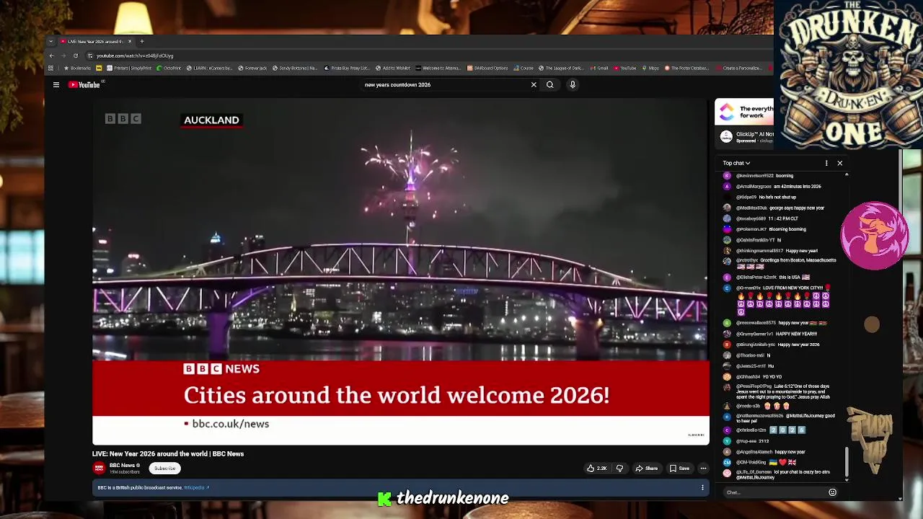Dislike the video with thumbs down

619,469
